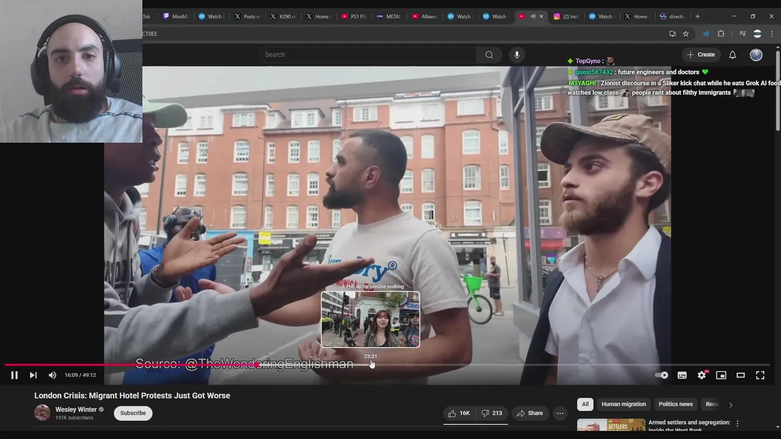Screen dimensions: 781x439
Task: Open the YouTube account avatar menu
Action: pos(756,55)
